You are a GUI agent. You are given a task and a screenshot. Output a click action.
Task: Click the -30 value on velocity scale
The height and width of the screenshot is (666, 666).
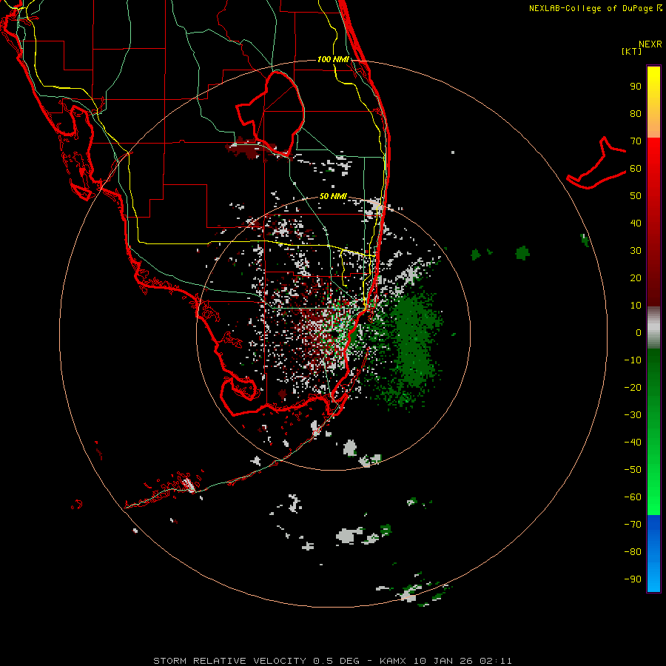[x=633, y=415]
